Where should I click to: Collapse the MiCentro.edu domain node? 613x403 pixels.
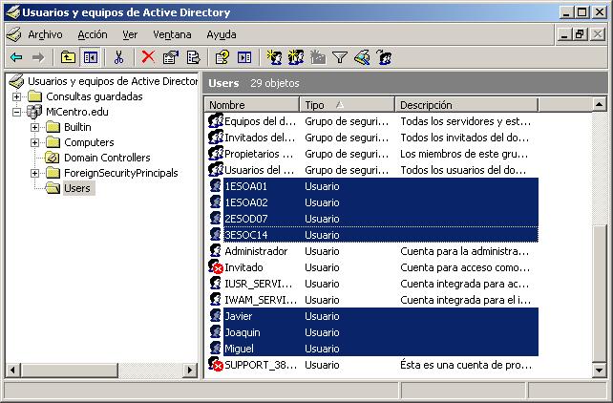pos(17,112)
